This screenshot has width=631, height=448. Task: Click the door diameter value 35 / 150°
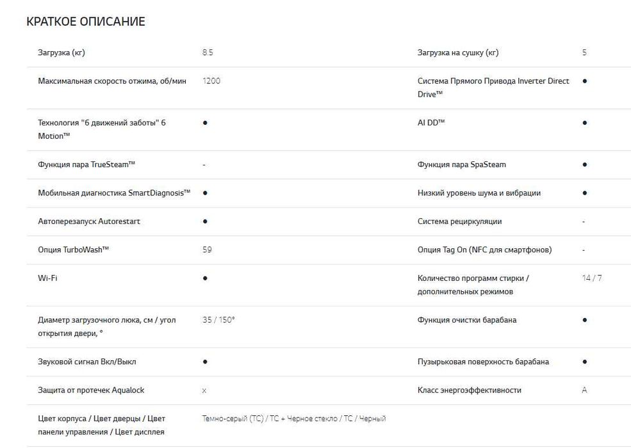(218, 320)
